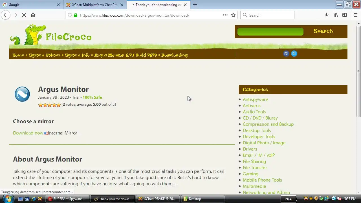This screenshot has width=361, height=203.
Task: Stop loading the page with the X button
Action: click(24, 15)
